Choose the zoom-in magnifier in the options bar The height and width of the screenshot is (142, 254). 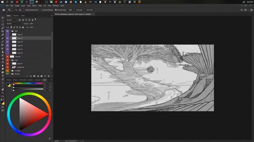(x=16, y=10)
